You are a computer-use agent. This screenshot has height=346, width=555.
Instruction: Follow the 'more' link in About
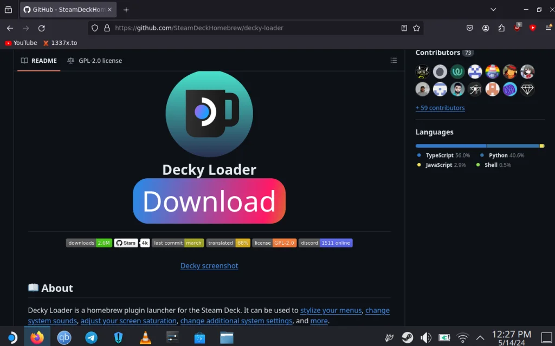click(x=319, y=321)
